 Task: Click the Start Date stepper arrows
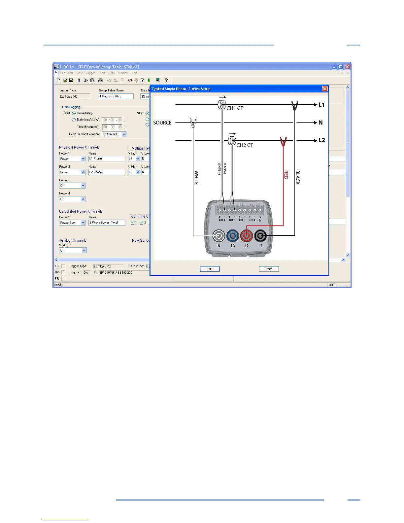pos(124,120)
